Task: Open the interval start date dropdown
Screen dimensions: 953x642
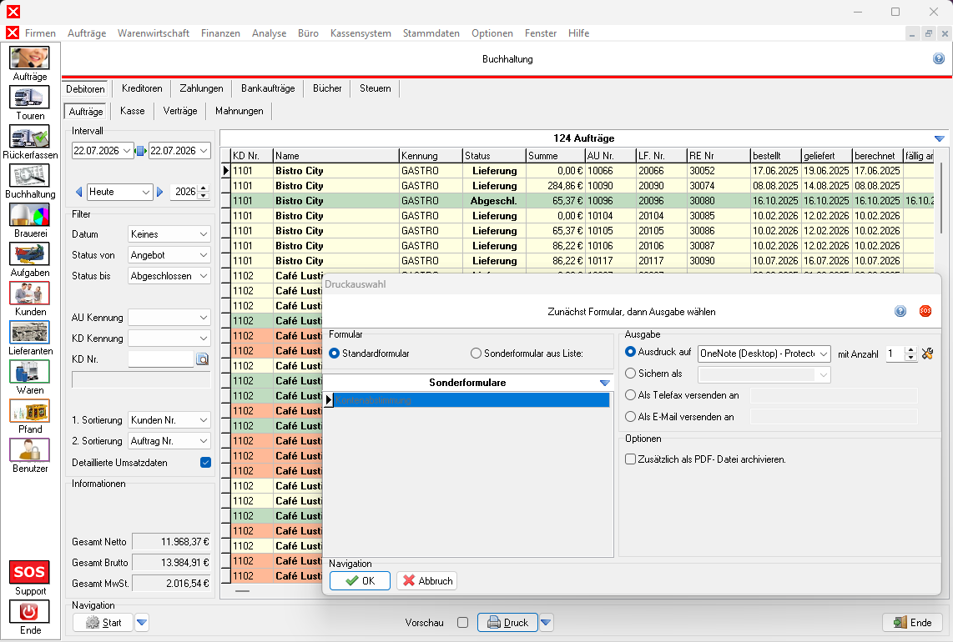Action: 126,151
